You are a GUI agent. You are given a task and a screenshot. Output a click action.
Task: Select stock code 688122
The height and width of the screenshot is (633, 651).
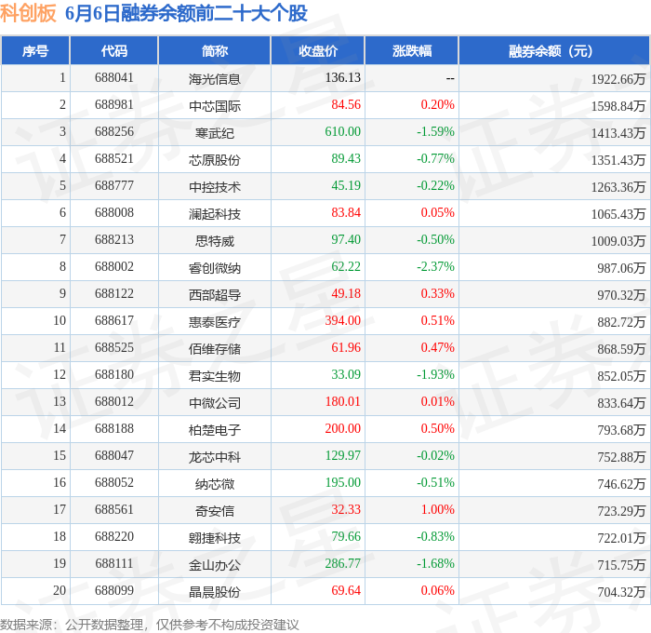pos(114,293)
